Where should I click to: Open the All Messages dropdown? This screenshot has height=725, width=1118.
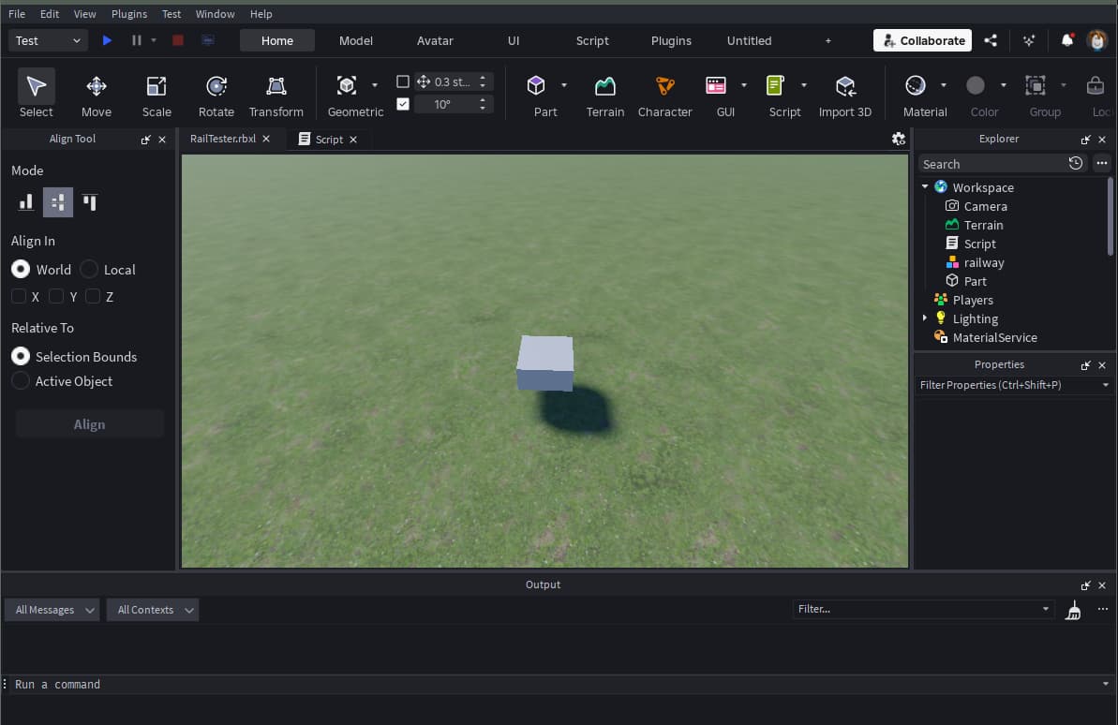pos(52,610)
